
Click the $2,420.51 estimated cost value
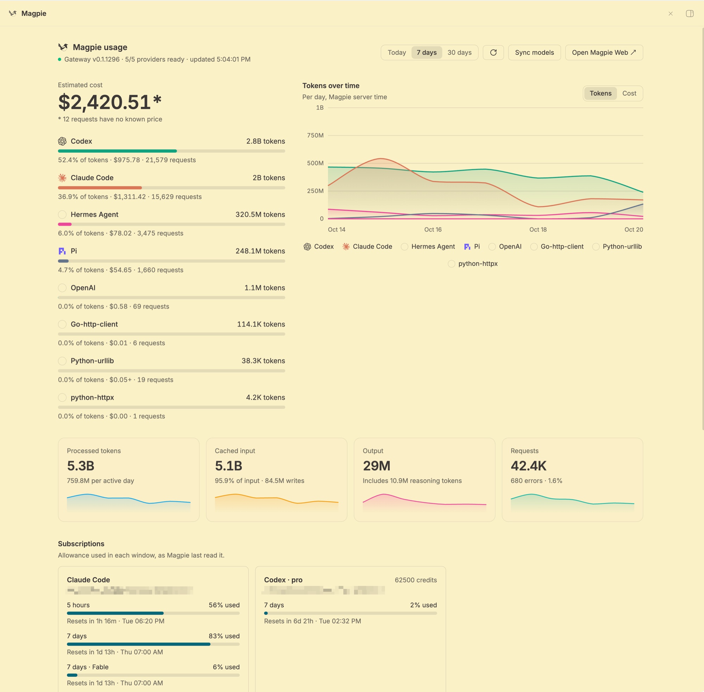[x=110, y=102]
